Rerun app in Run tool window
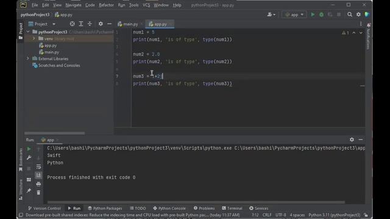 [29, 148]
